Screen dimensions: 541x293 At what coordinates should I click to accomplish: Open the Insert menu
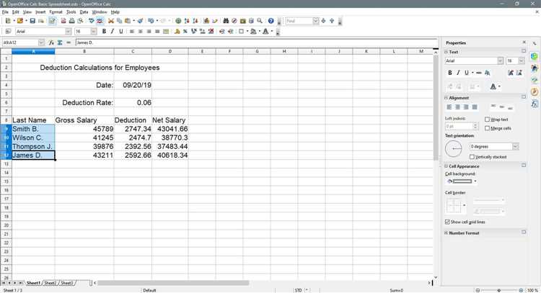[40, 12]
